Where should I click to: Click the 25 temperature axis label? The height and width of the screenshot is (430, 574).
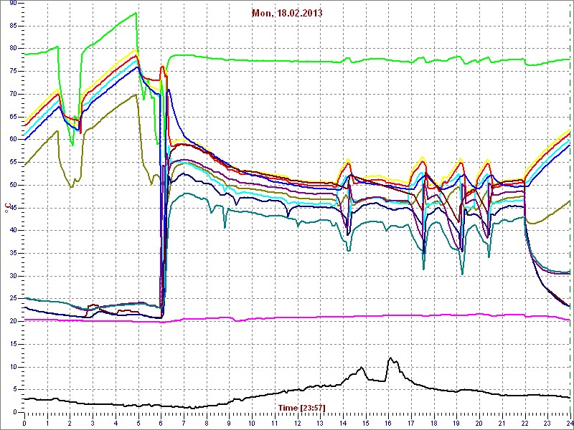[x=13, y=299]
